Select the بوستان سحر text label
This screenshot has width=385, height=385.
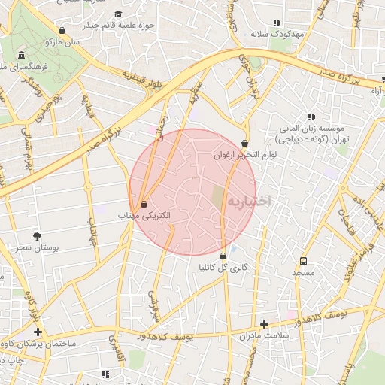(37, 248)
